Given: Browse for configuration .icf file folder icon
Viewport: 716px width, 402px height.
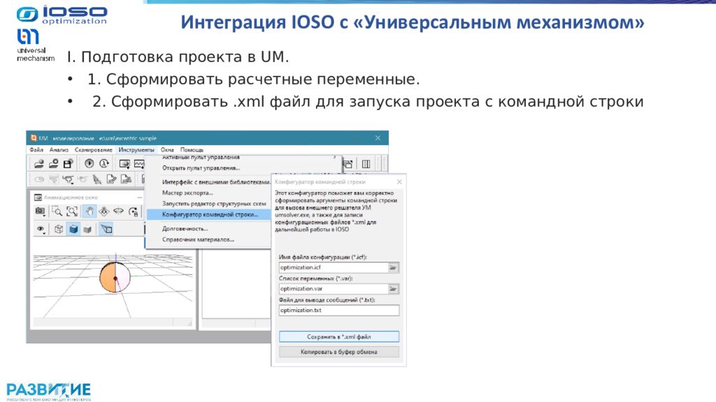Looking at the screenshot, I should click(x=393, y=267).
